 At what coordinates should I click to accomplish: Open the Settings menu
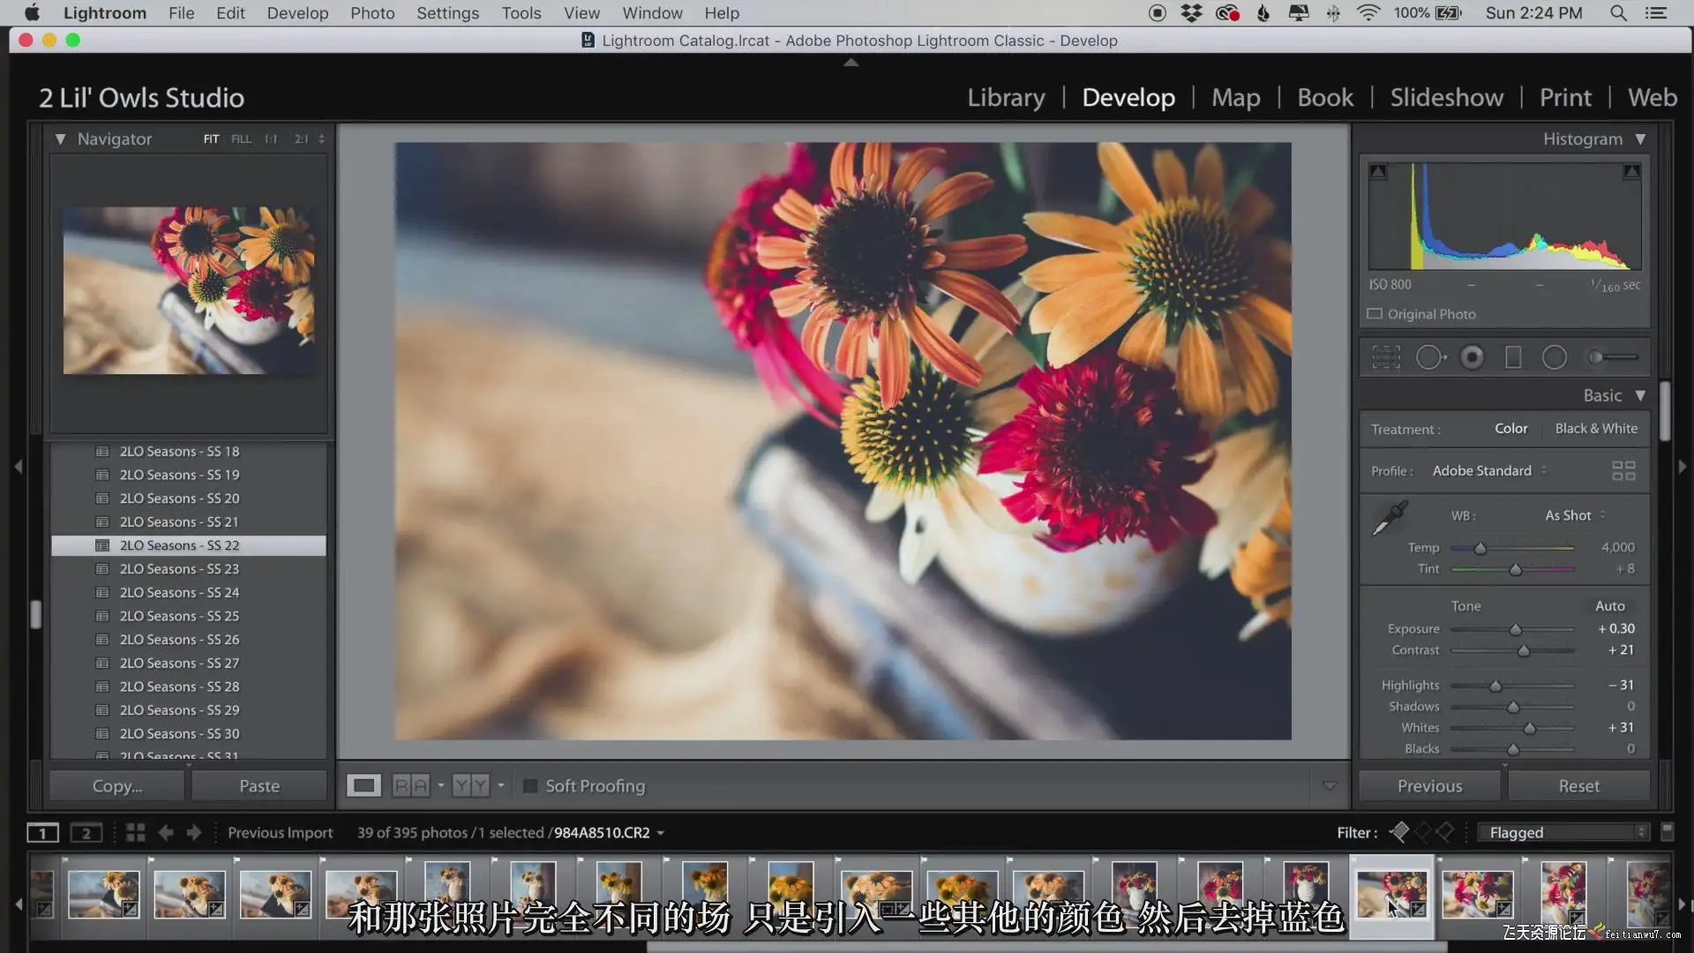(447, 13)
